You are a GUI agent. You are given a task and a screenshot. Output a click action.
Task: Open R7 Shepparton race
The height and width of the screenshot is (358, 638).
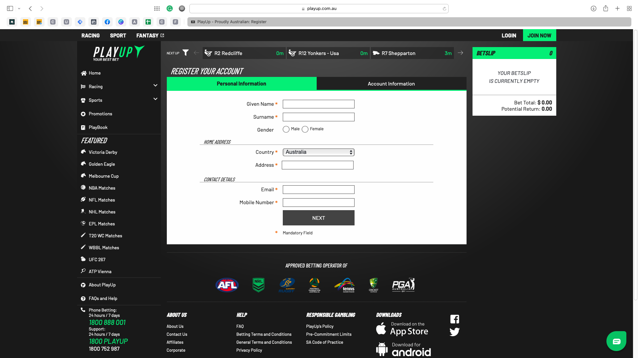412,53
